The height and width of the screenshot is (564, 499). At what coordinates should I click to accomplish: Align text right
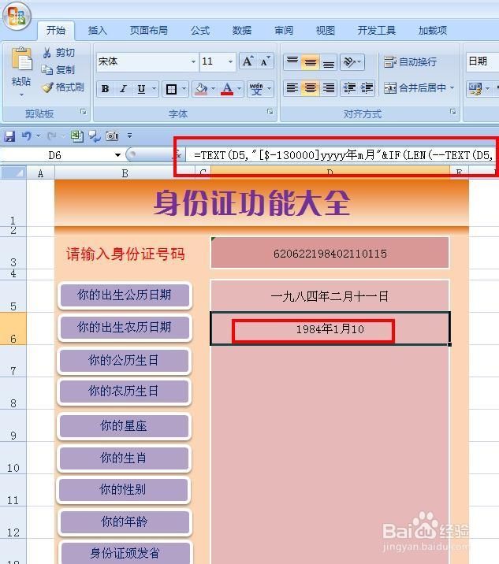point(328,88)
